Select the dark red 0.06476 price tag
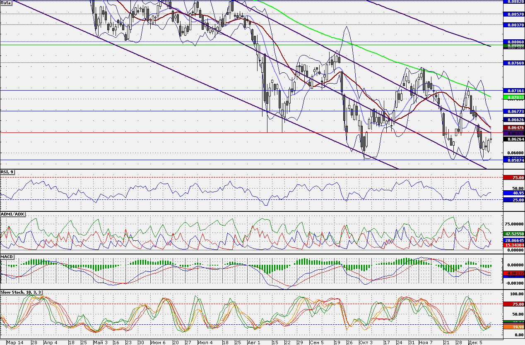The width and height of the screenshot is (525, 345). pos(514,128)
